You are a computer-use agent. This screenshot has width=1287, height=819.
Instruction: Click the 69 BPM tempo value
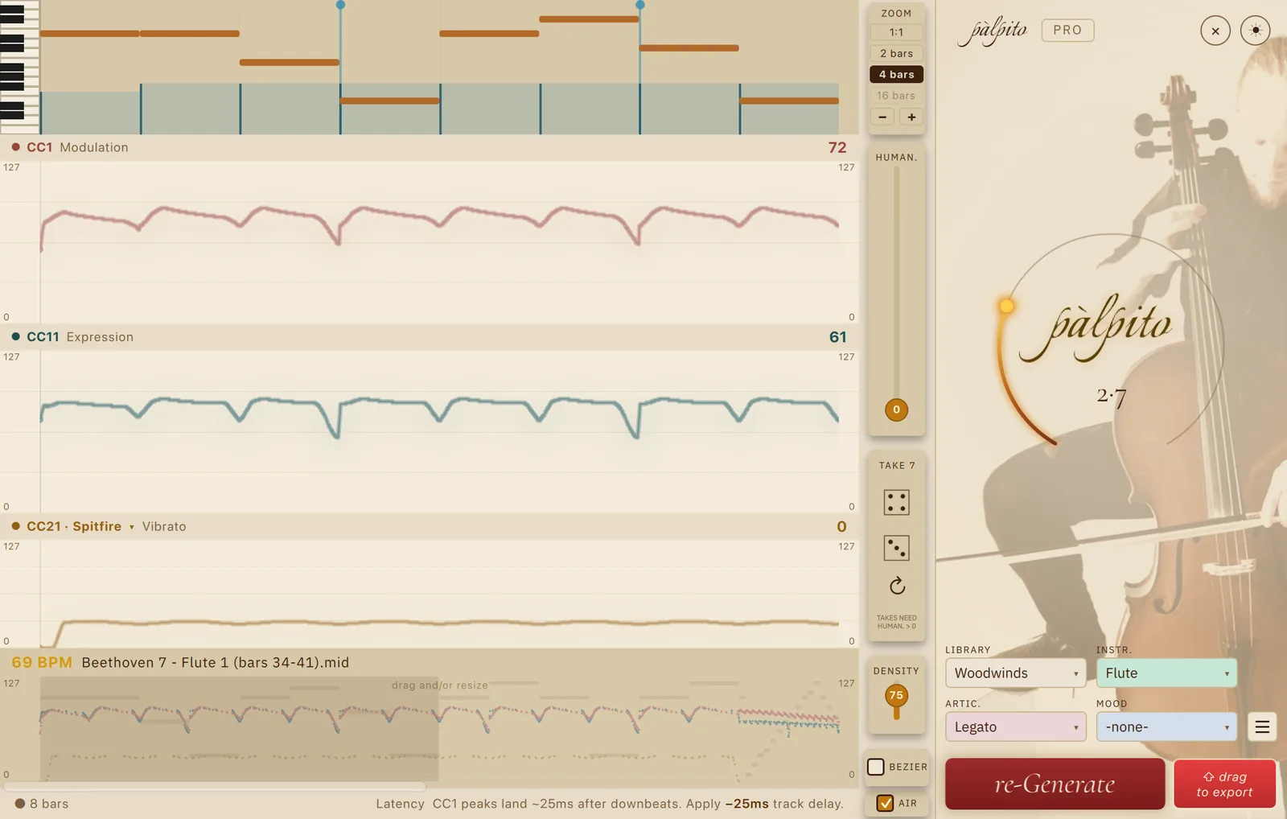(x=42, y=662)
